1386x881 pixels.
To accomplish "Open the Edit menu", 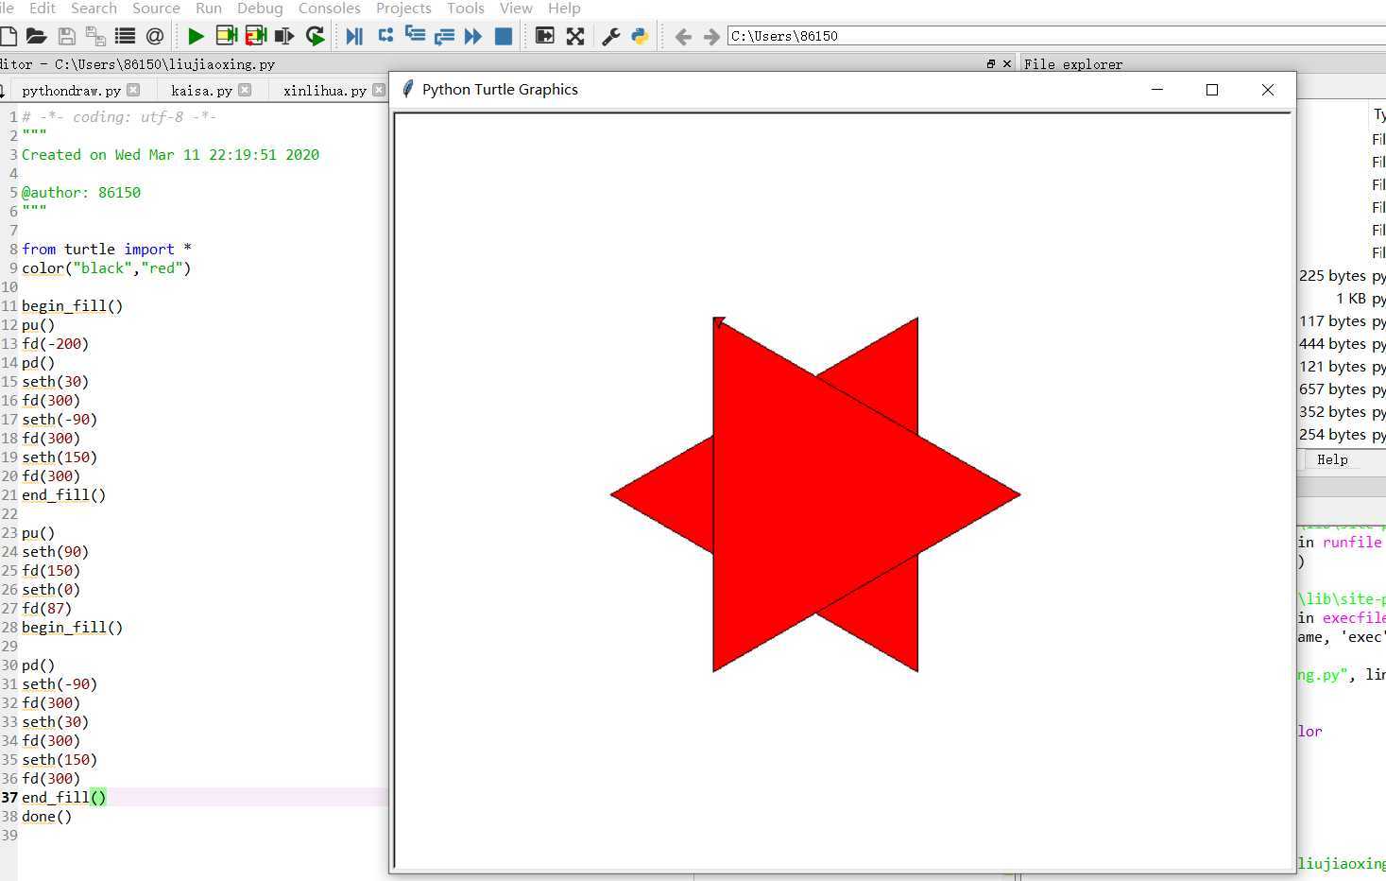I will pyautogui.click(x=43, y=9).
